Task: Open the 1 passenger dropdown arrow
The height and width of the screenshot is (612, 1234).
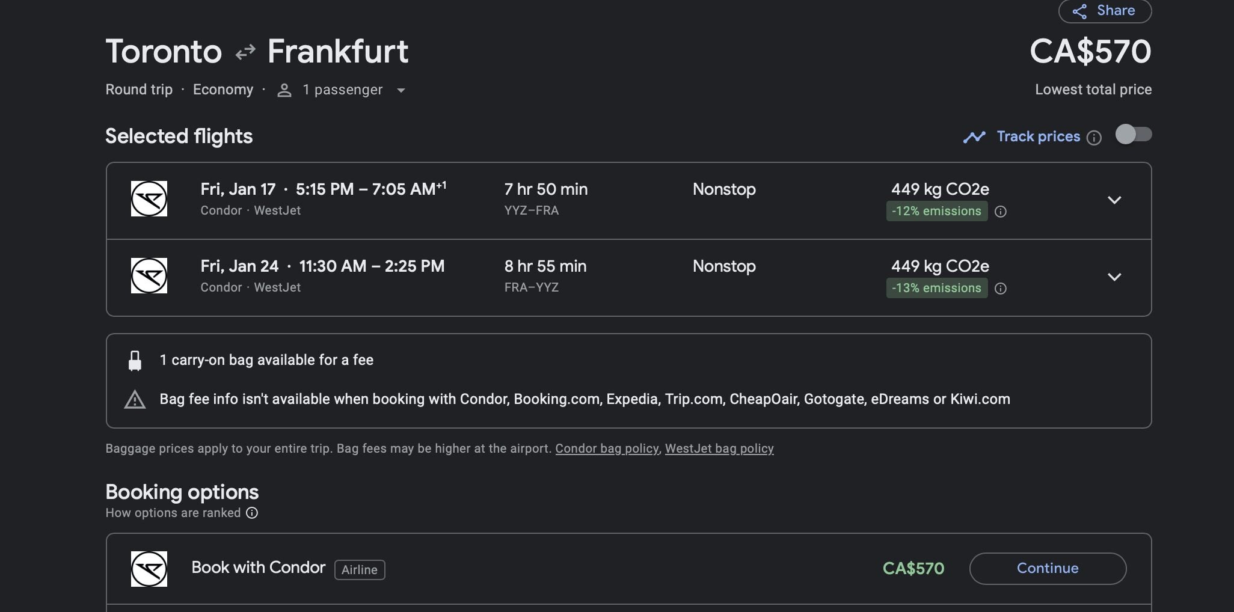Action: click(x=401, y=91)
